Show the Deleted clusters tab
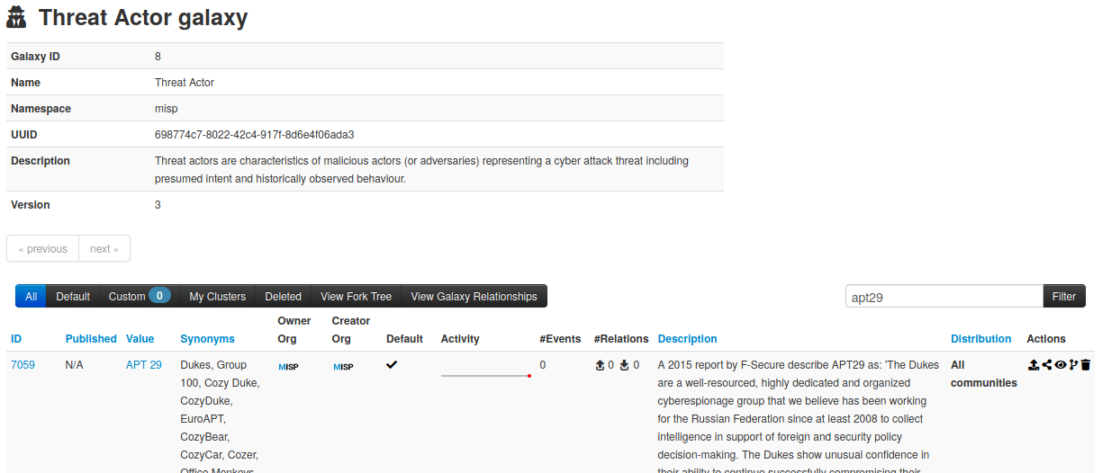The height and width of the screenshot is (473, 1102). pyautogui.click(x=283, y=297)
